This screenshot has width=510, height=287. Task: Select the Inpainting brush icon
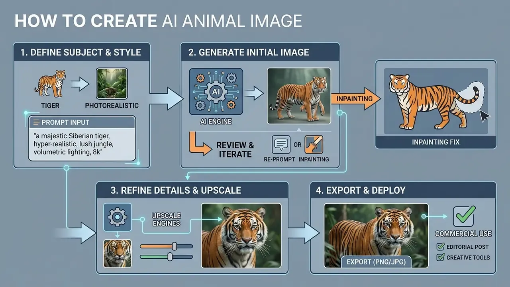point(313,145)
